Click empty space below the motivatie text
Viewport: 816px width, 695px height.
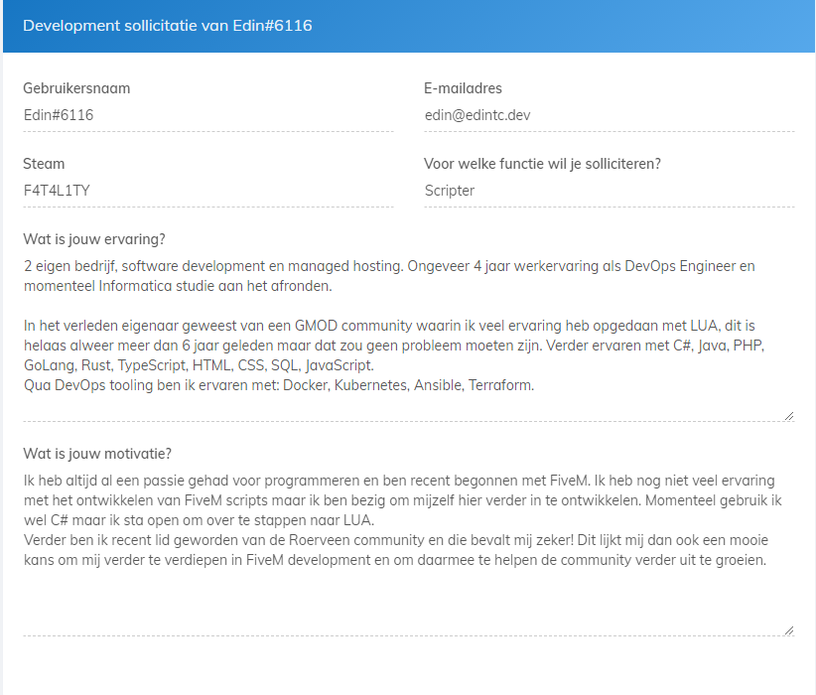pos(397,601)
